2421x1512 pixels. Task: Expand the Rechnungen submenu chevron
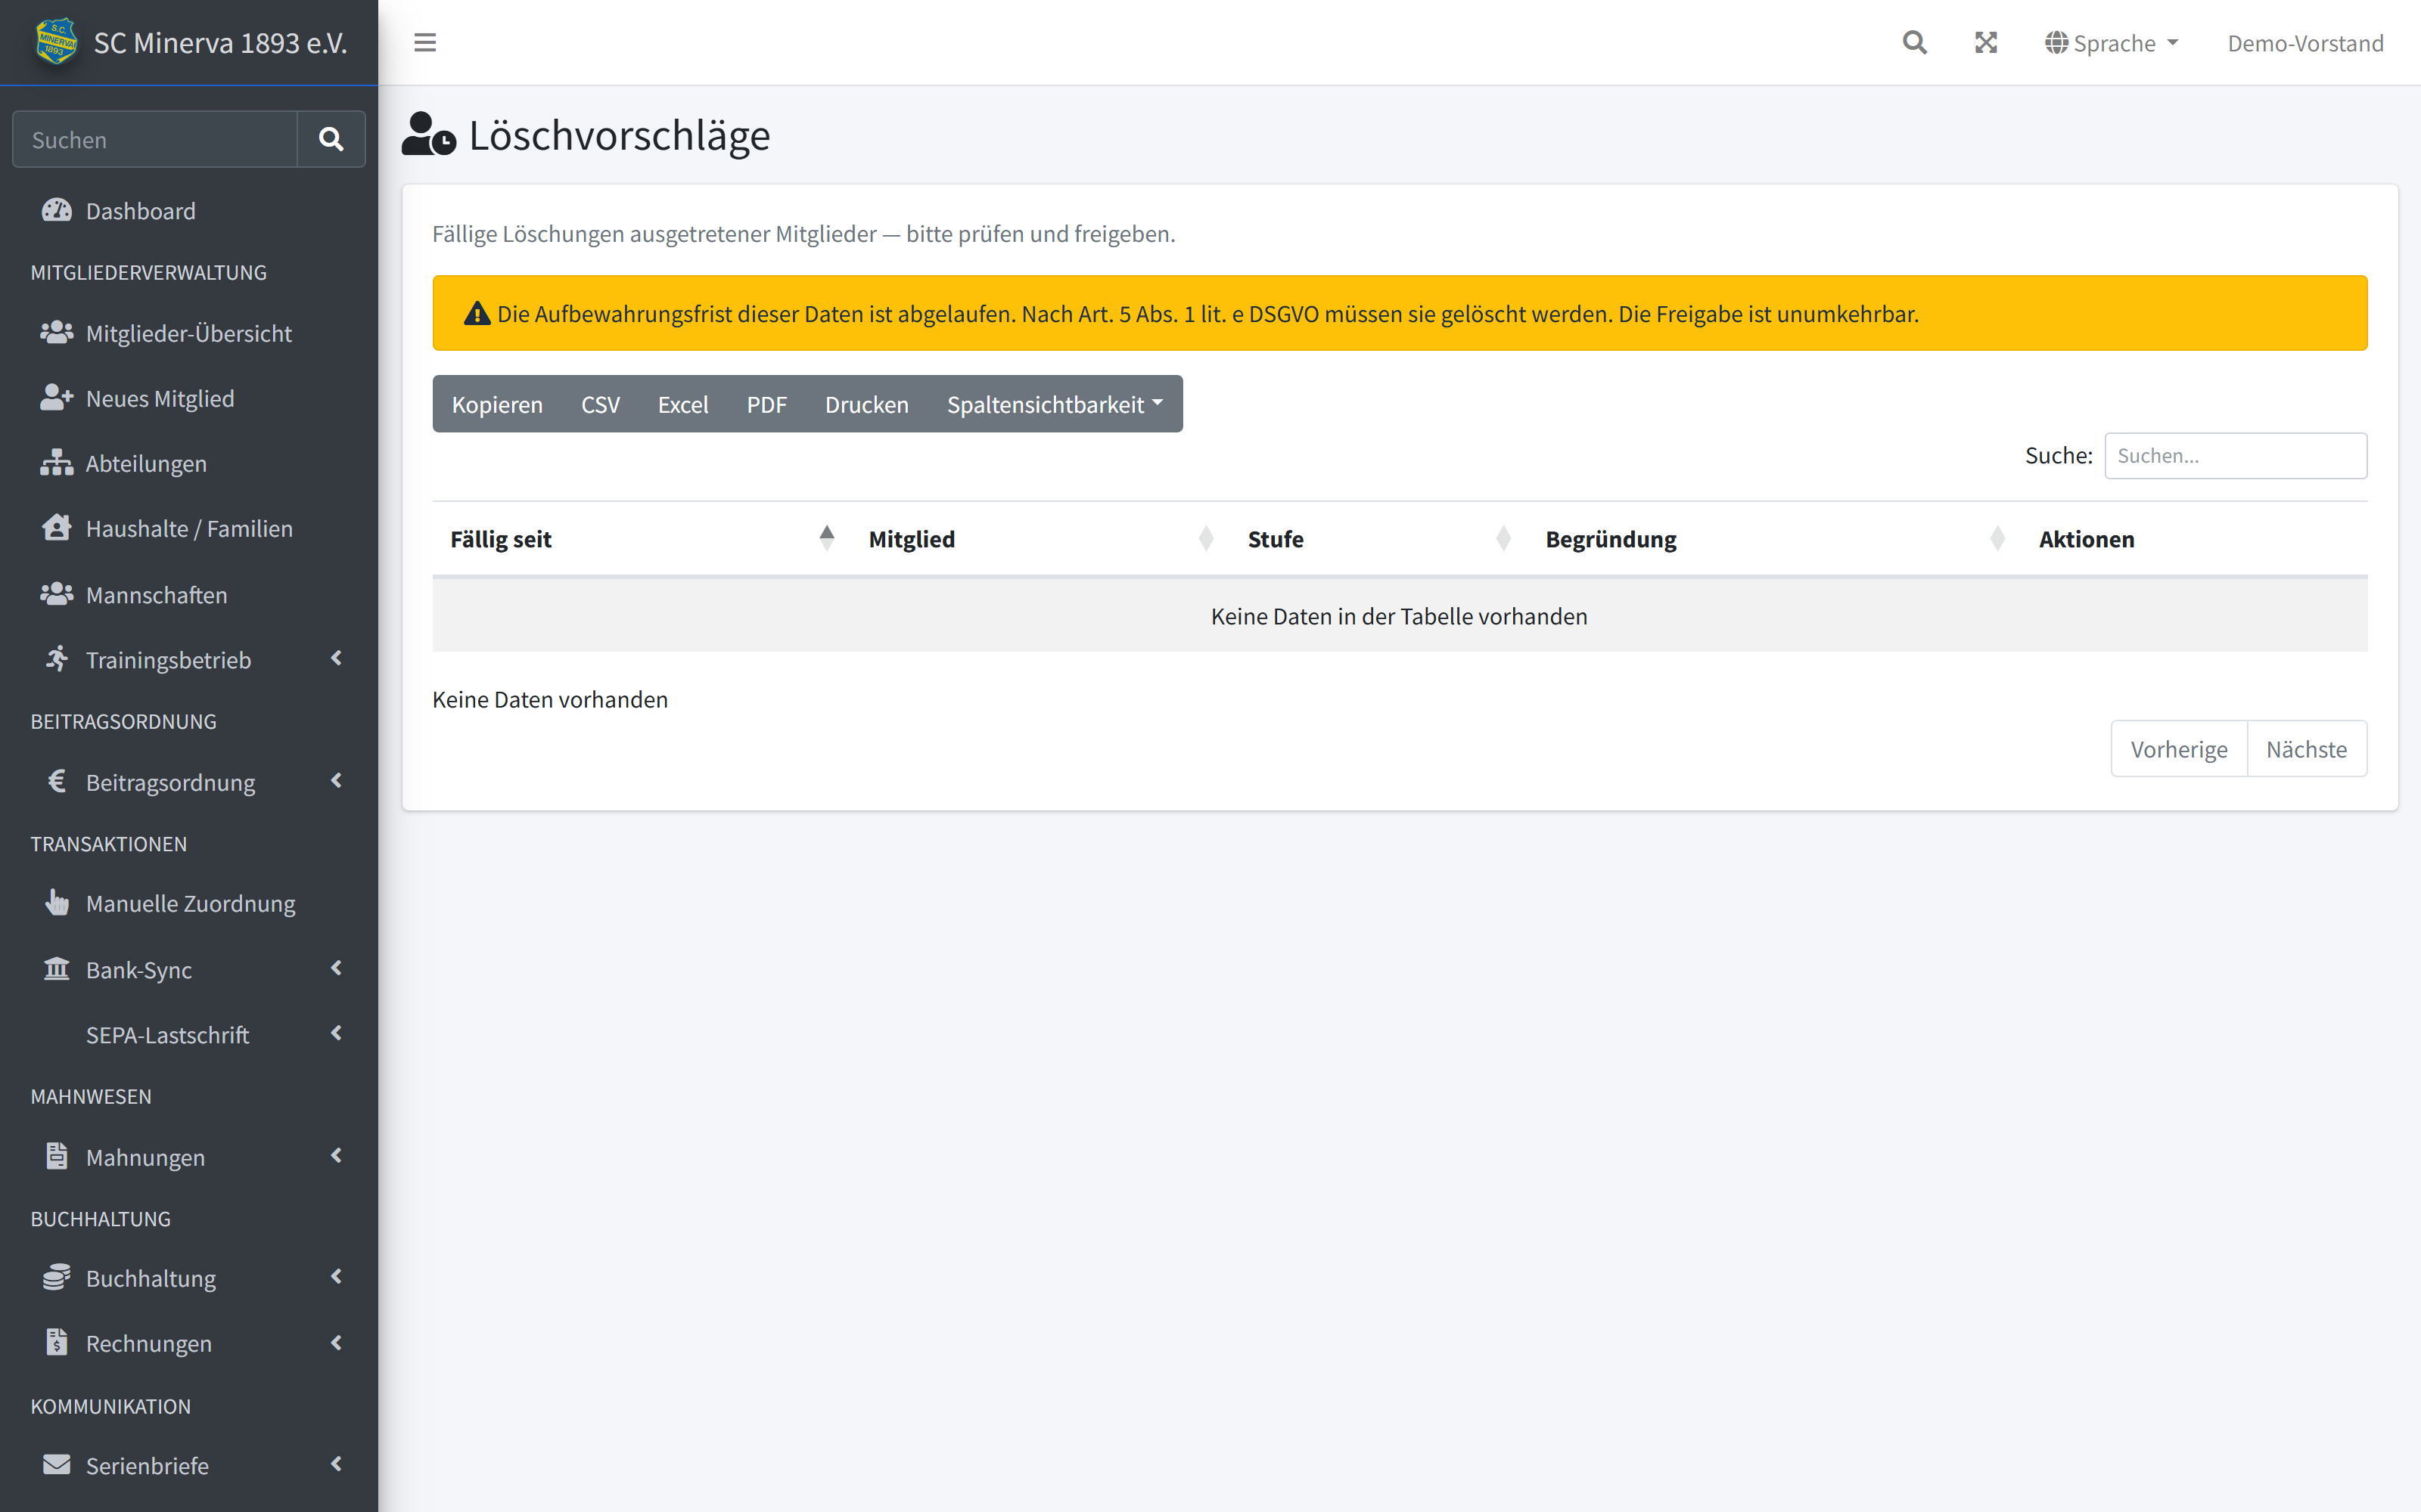pyautogui.click(x=336, y=1342)
